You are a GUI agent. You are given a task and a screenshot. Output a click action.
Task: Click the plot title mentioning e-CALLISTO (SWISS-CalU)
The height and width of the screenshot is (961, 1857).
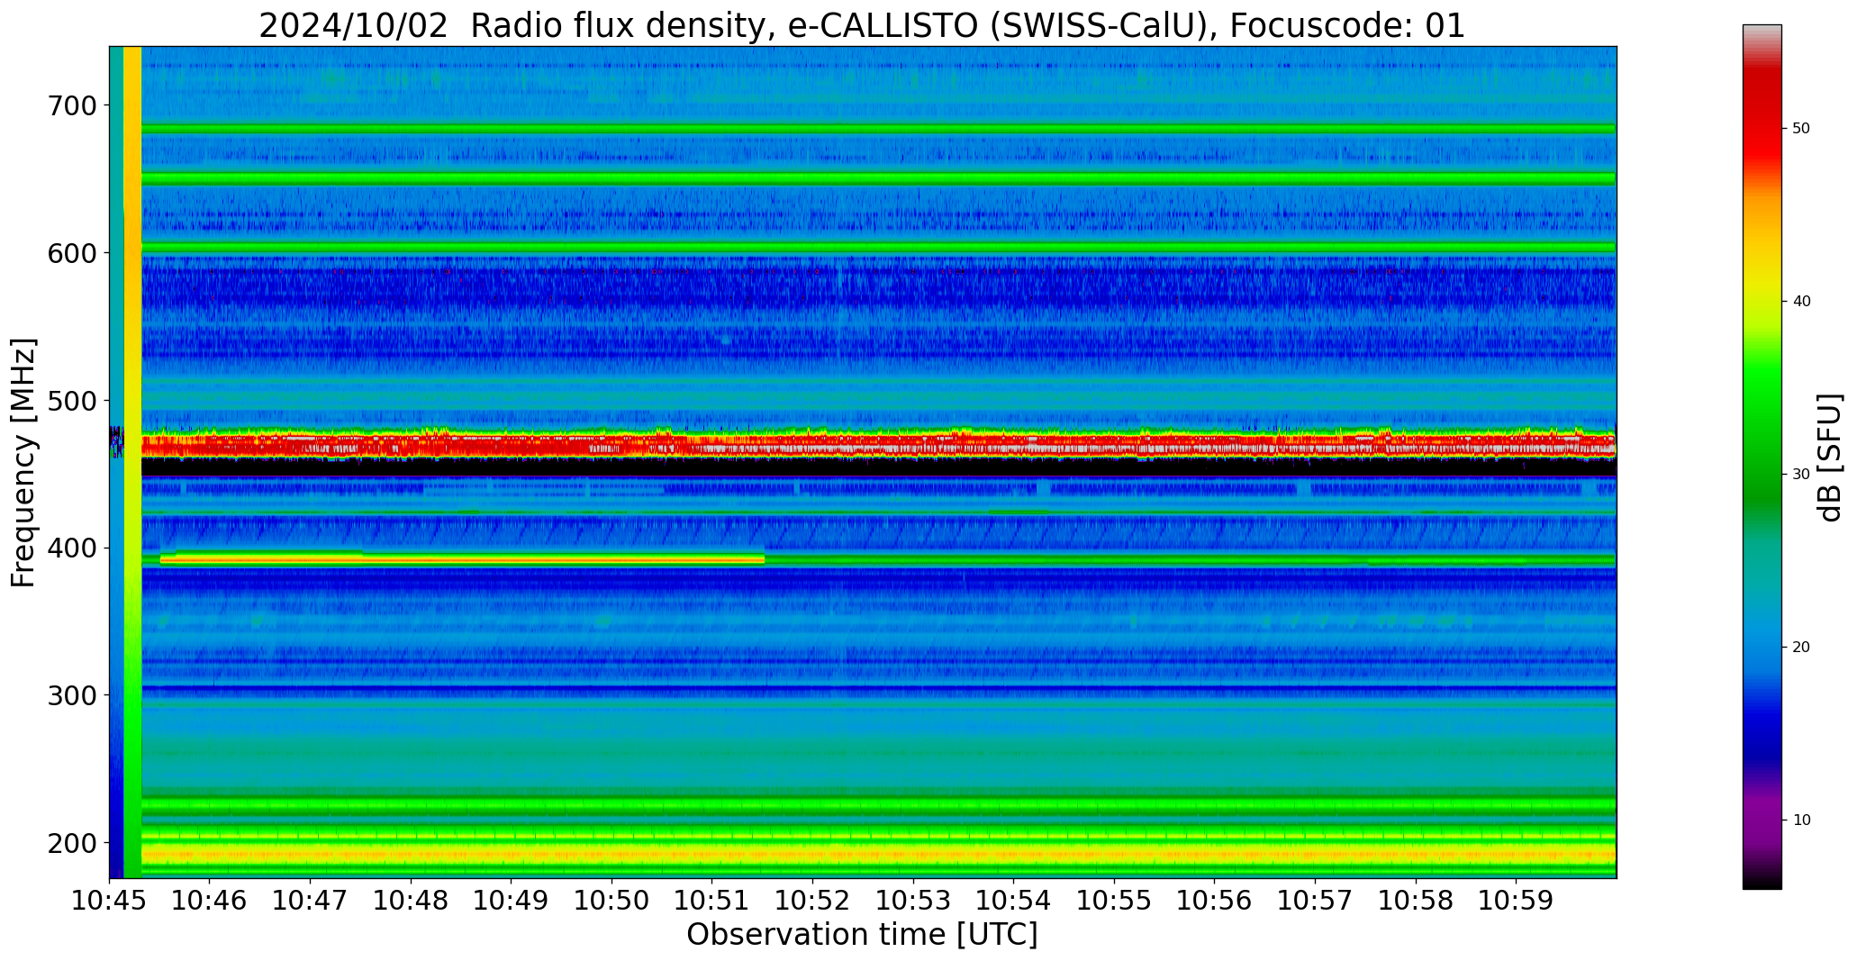(x=862, y=25)
